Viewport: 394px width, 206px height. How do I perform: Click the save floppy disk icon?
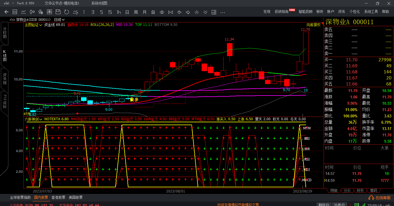[58, 12]
